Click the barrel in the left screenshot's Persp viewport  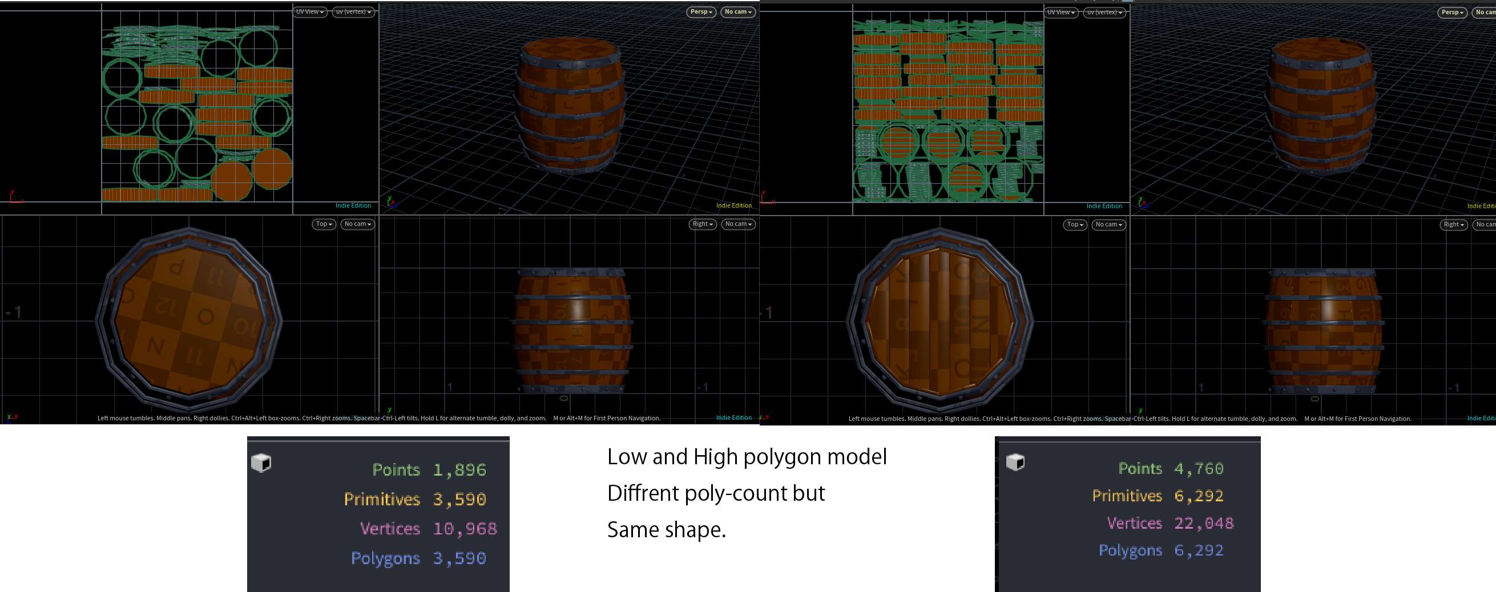pyautogui.click(x=570, y=104)
